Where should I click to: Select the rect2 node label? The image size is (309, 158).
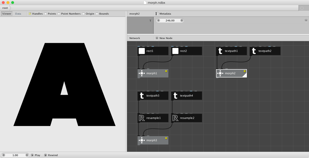184,51
